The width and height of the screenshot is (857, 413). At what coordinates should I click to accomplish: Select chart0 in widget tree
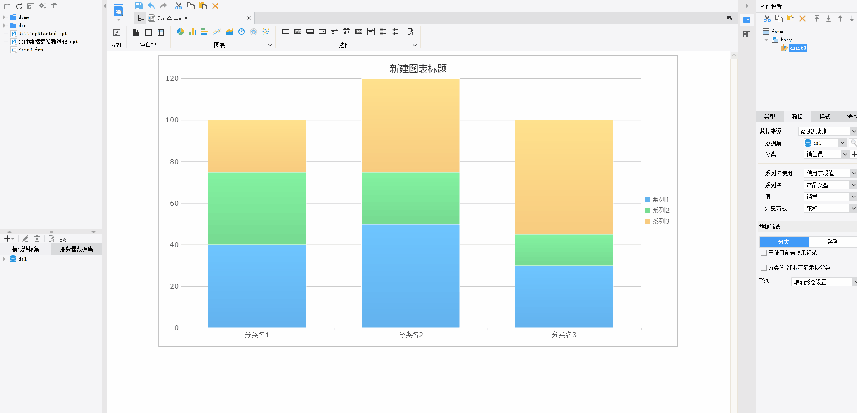[x=798, y=48]
